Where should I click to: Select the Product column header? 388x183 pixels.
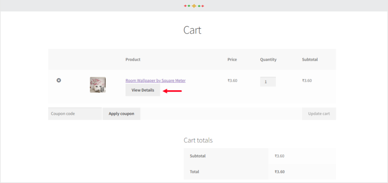[133, 59]
